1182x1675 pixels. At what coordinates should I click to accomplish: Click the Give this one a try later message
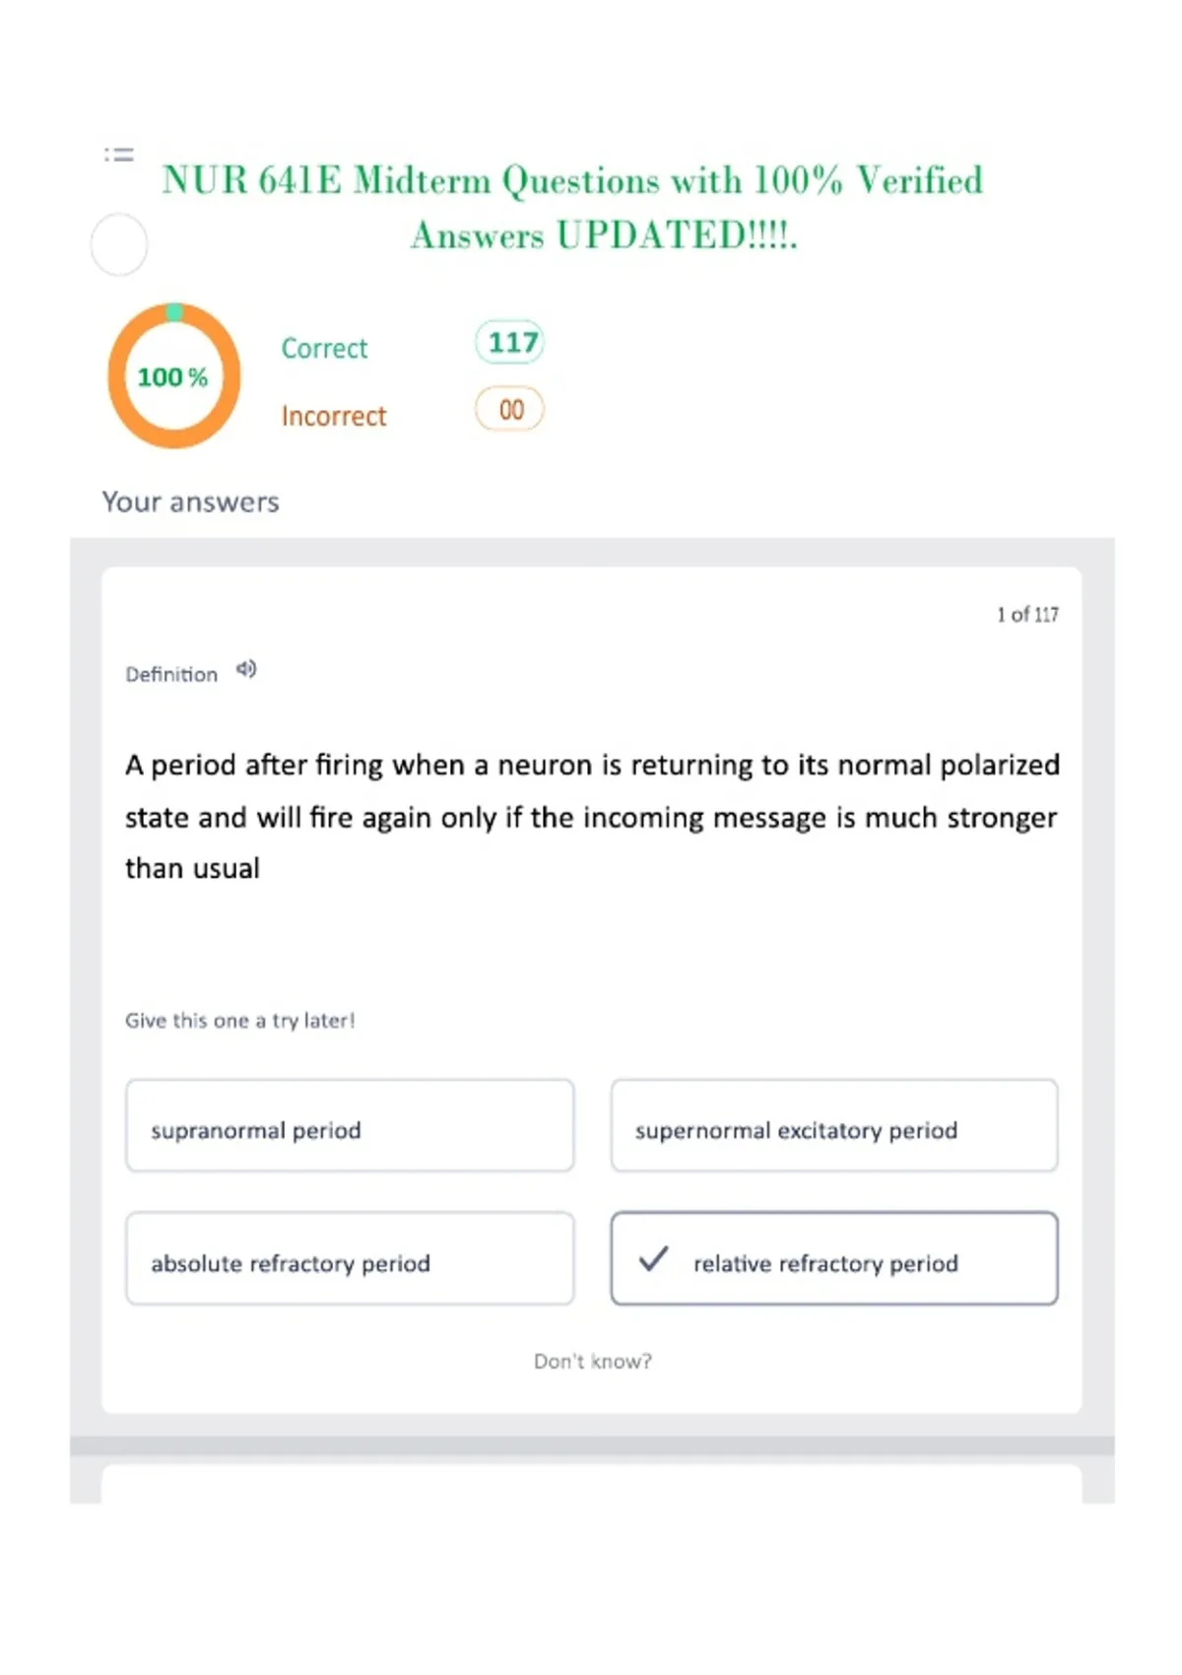click(x=240, y=1021)
